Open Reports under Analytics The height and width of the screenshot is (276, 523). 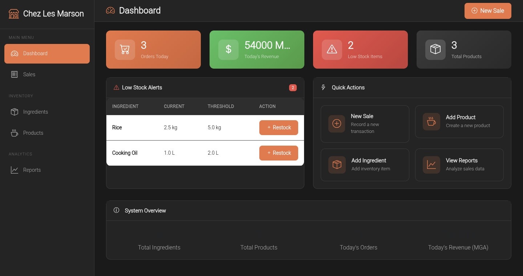(x=47, y=170)
